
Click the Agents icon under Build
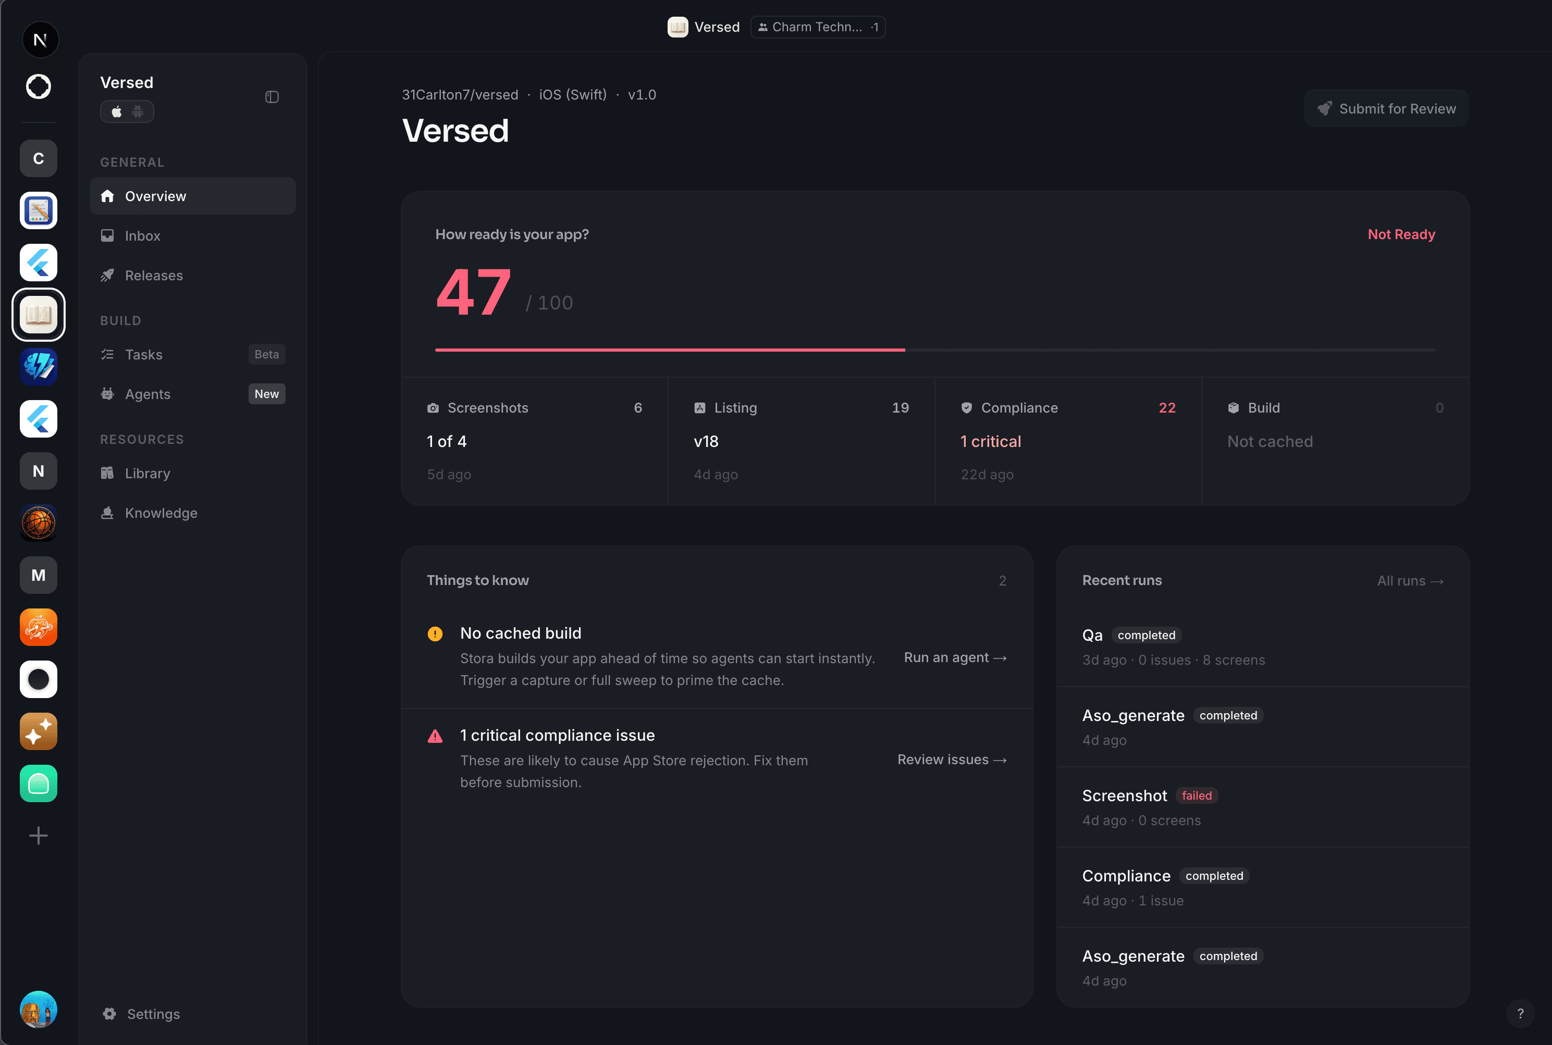[108, 394]
